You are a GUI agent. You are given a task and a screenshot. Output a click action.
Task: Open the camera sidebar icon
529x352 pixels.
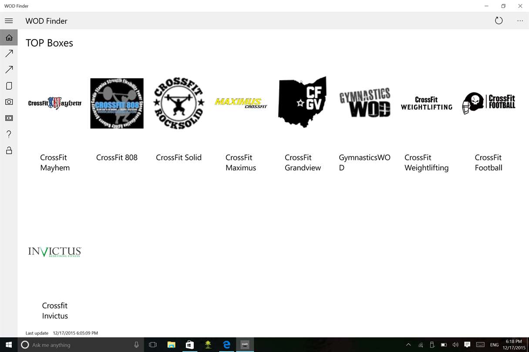(x=9, y=102)
